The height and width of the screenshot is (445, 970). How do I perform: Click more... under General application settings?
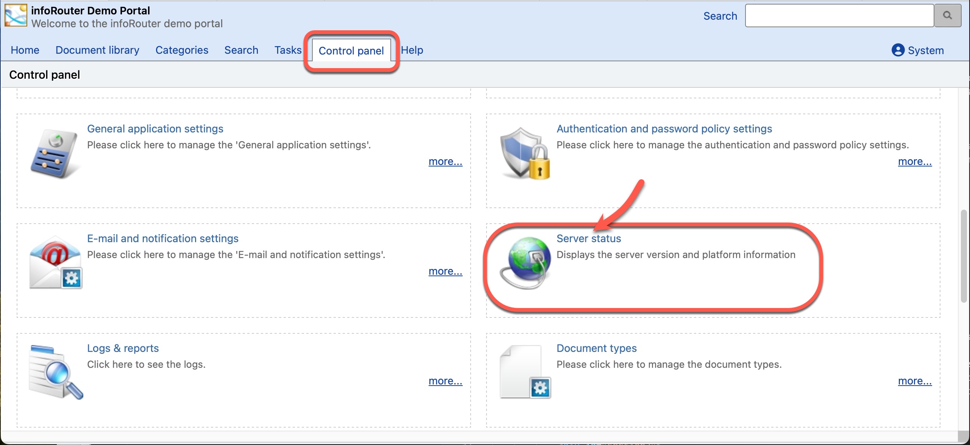coord(445,162)
